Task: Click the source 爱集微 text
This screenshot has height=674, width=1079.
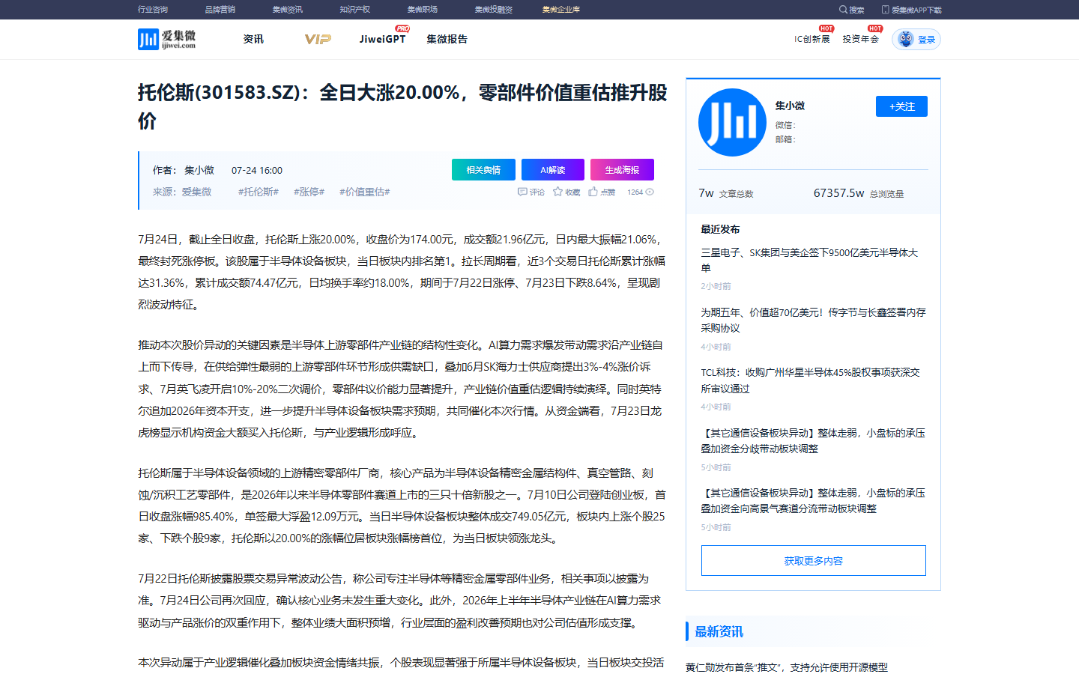Action: [196, 192]
